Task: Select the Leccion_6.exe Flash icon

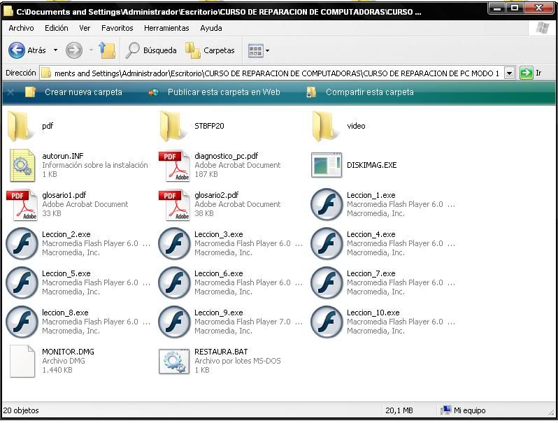Action: (x=174, y=283)
